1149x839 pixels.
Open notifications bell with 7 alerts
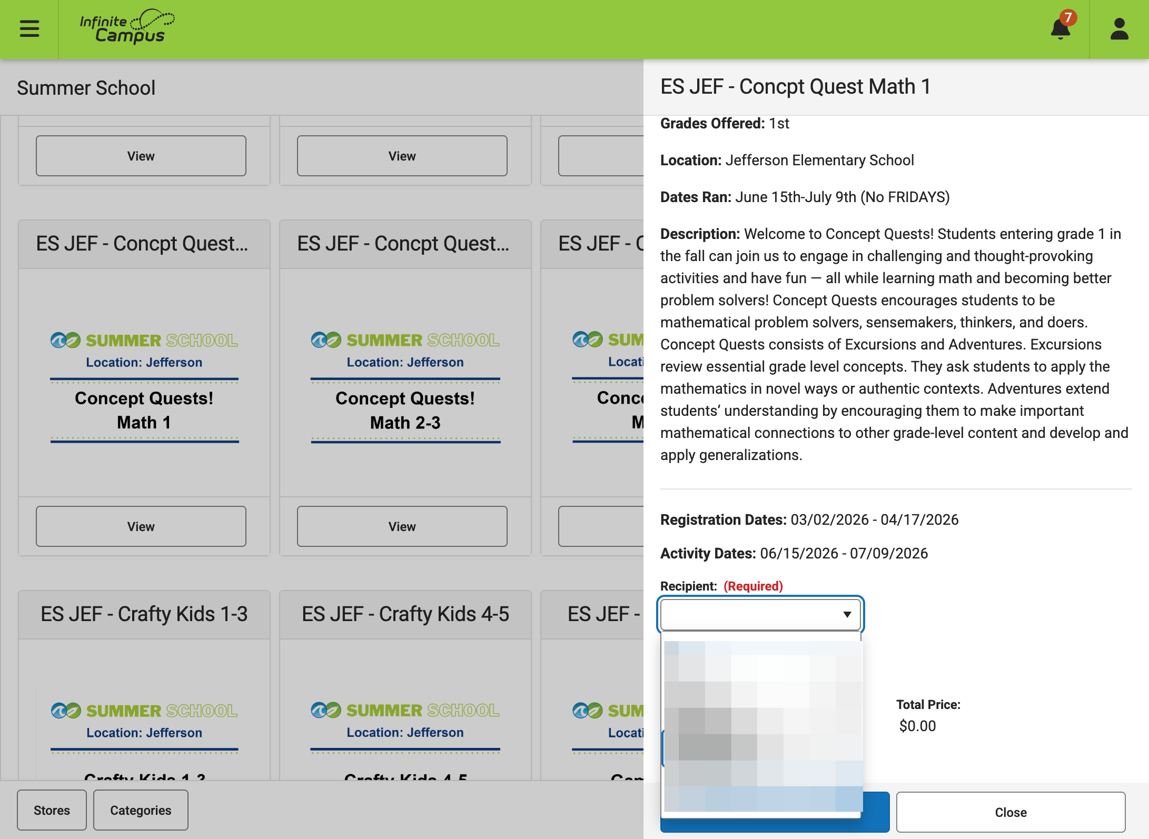[1062, 27]
